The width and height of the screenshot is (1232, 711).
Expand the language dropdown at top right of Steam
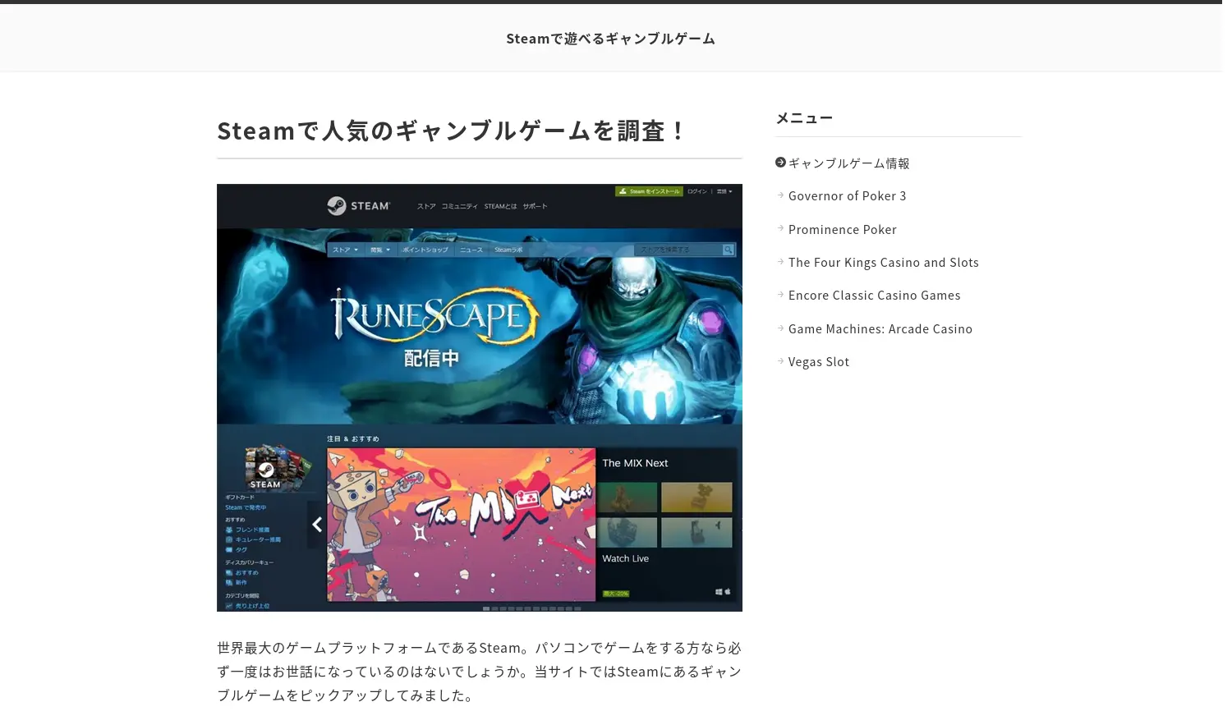[724, 191]
